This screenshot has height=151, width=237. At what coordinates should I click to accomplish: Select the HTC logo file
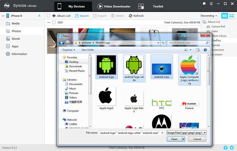pos(161,104)
